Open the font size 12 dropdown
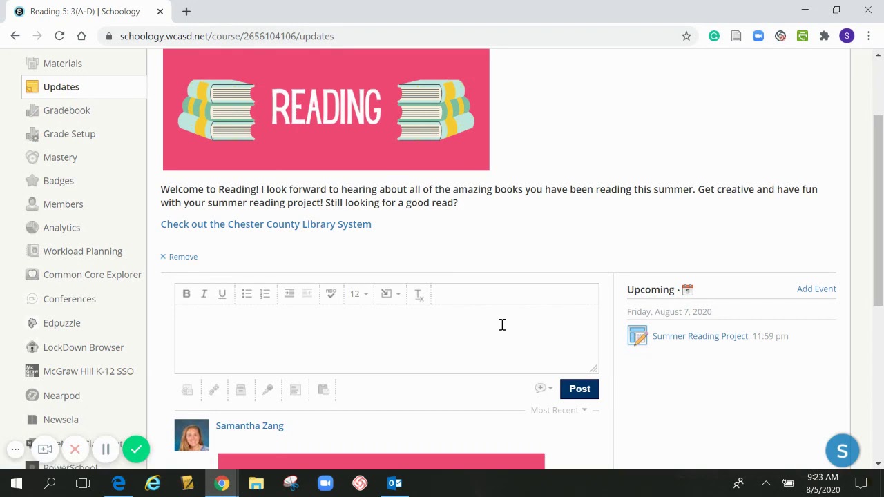884x497 pixels. pyautogui.click(x=358, y=294)
